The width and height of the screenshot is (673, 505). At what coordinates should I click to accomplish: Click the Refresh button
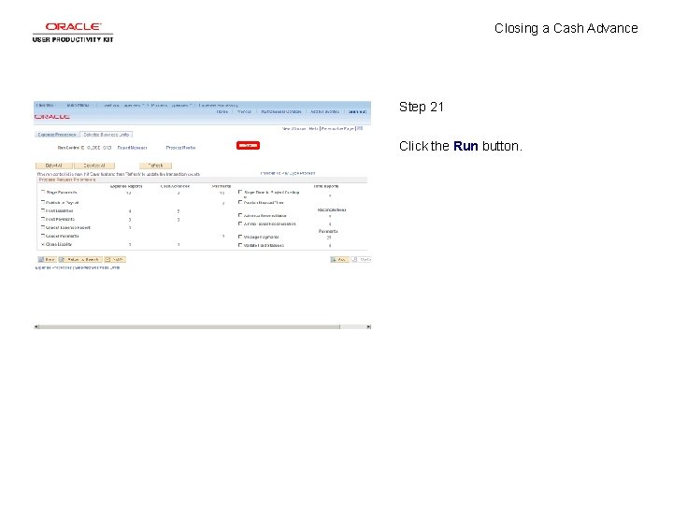point(155,166)
